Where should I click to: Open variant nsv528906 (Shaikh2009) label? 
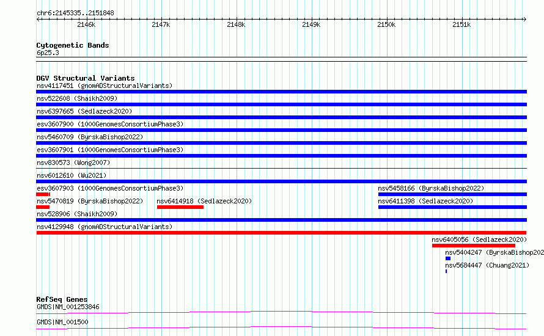tap(77, 214)
